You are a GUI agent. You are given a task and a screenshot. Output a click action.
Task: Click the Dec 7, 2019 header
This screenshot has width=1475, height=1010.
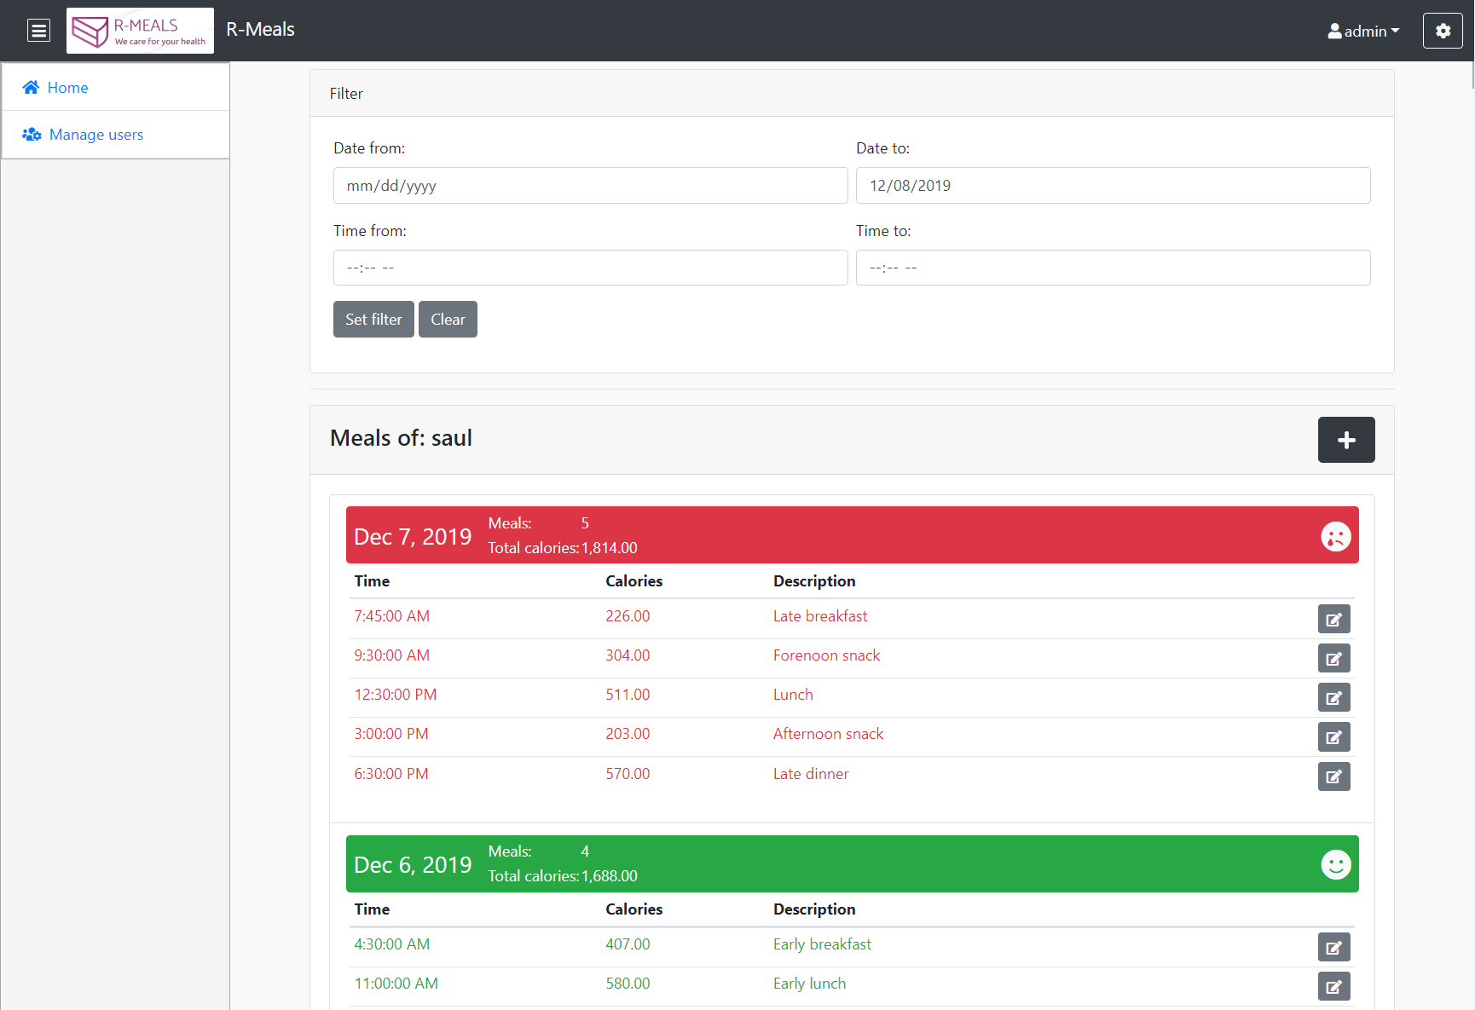(852, 535)
